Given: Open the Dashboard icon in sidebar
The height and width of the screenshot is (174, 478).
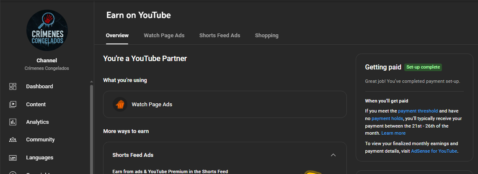Looking at the screenshot, I should click(13, 87).
